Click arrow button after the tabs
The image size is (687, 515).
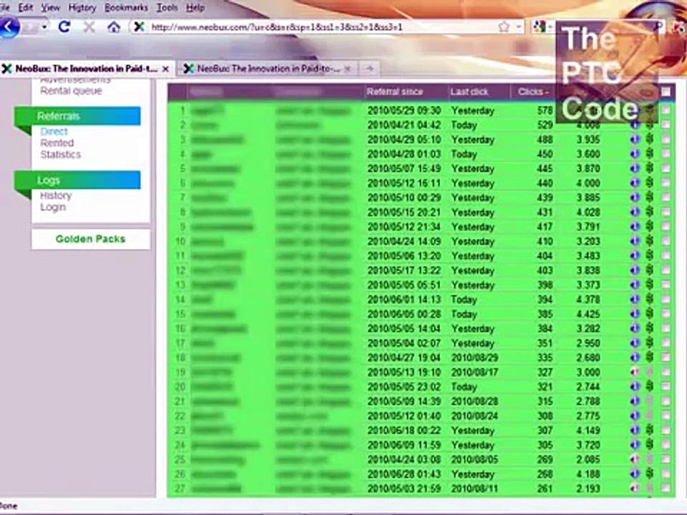369,69
